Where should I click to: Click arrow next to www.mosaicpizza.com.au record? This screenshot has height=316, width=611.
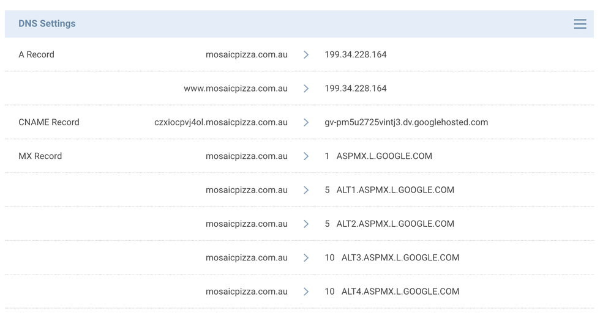pos(306,89)
